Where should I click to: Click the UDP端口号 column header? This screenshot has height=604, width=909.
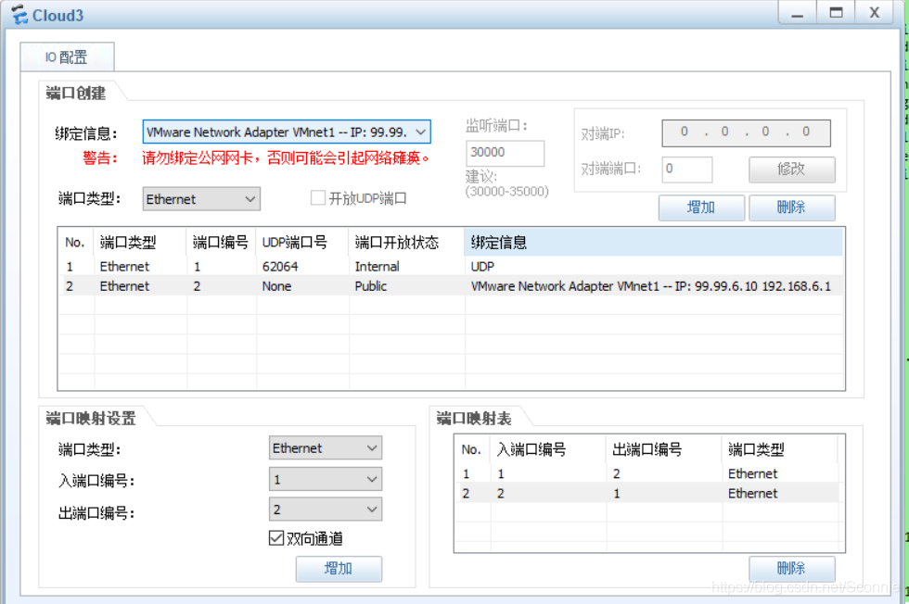coord(302,242)
